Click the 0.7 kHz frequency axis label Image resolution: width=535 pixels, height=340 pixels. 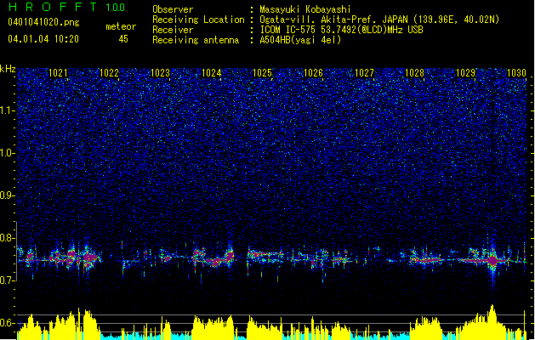tap(8, 280)
